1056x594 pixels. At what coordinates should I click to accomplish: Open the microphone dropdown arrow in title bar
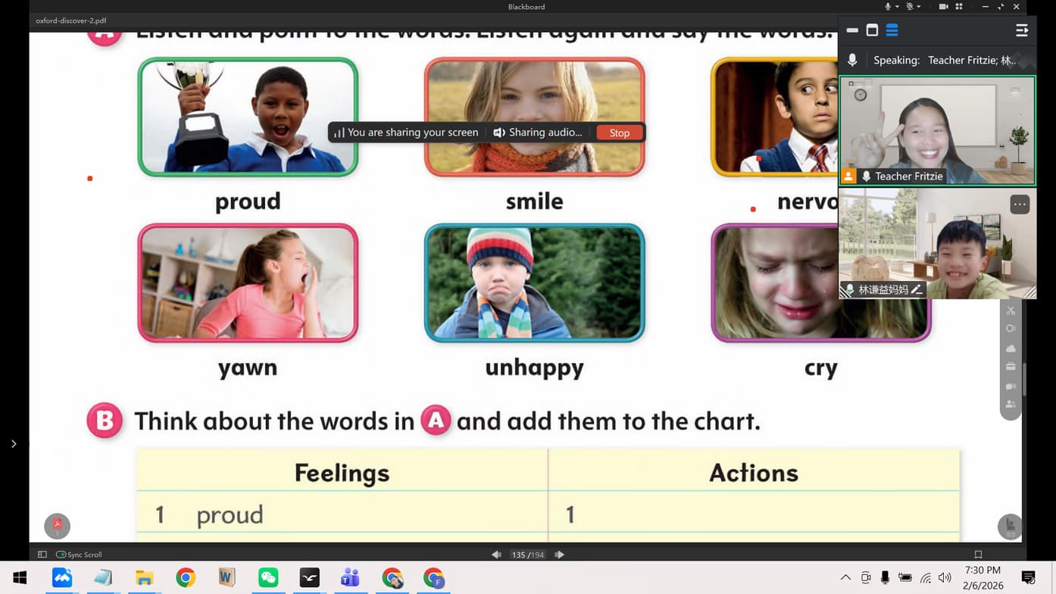point(897,7)
